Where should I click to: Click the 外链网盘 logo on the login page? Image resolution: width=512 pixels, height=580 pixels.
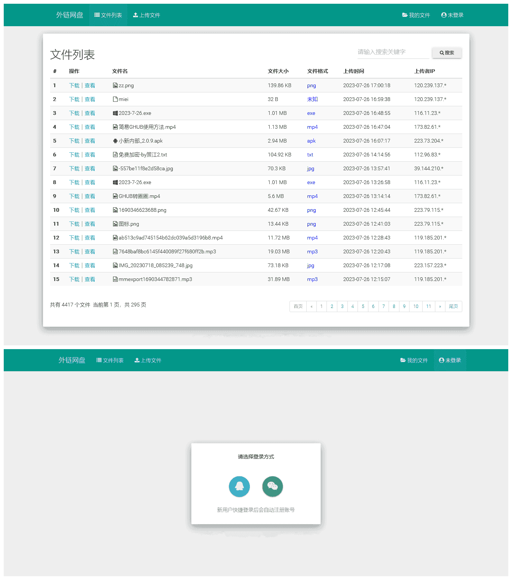tap(72, 360)
